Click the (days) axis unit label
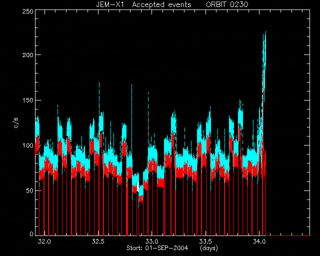Screen dimensions: 320x256 click(x=209, y=248)
